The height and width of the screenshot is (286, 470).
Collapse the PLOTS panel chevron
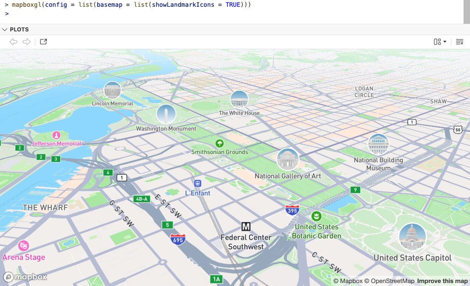point(5,29)
